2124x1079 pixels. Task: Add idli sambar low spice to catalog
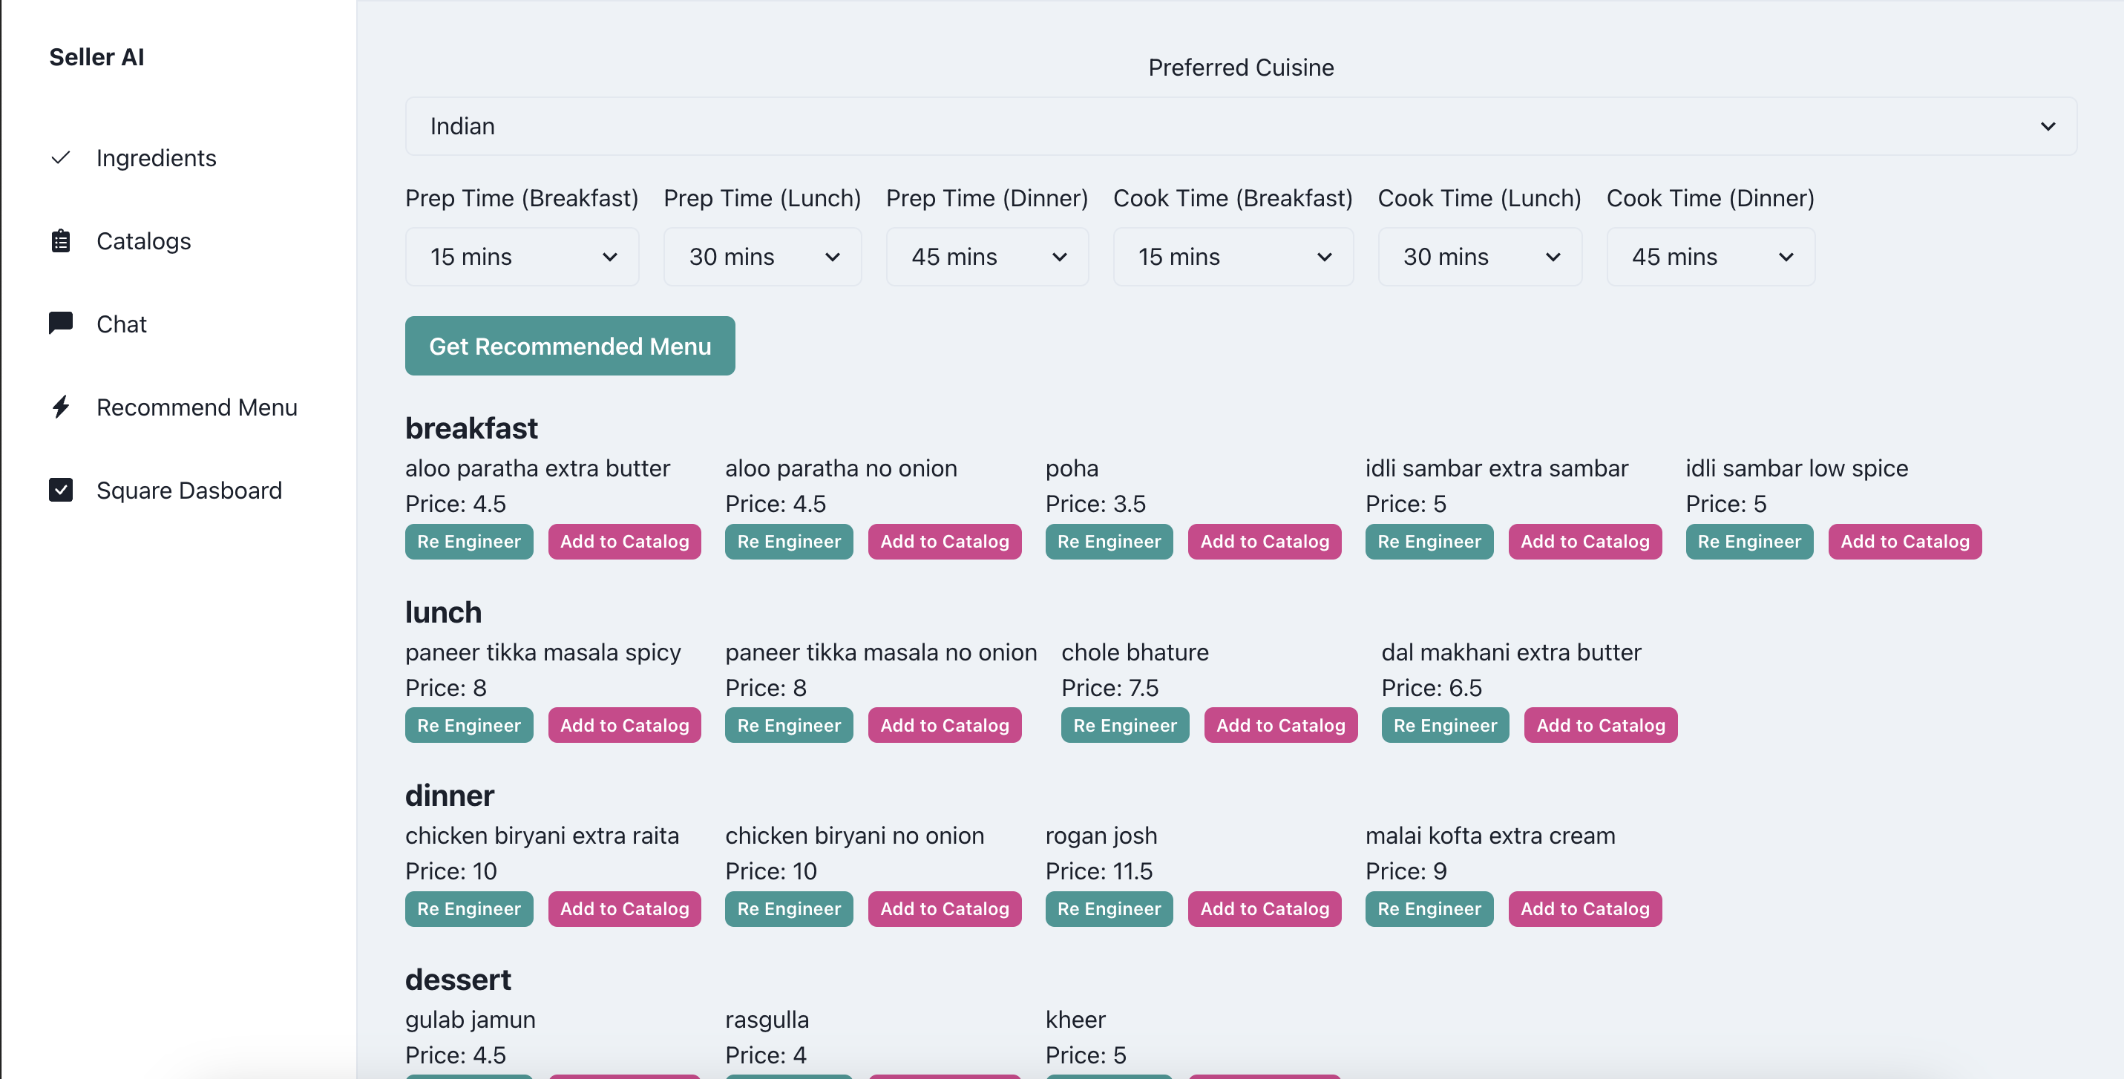[1904, 542]
